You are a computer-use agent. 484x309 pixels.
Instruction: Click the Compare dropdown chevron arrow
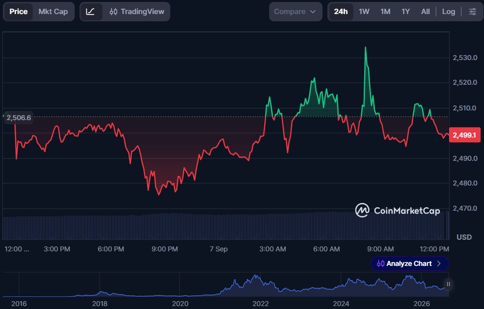pyautogui.click(x=313, y=12)
